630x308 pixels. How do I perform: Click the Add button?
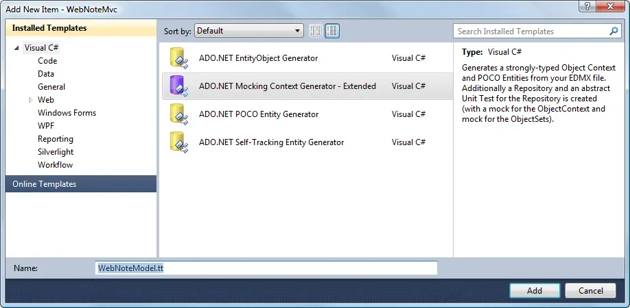pyautogui.click(x=535, y=291)
